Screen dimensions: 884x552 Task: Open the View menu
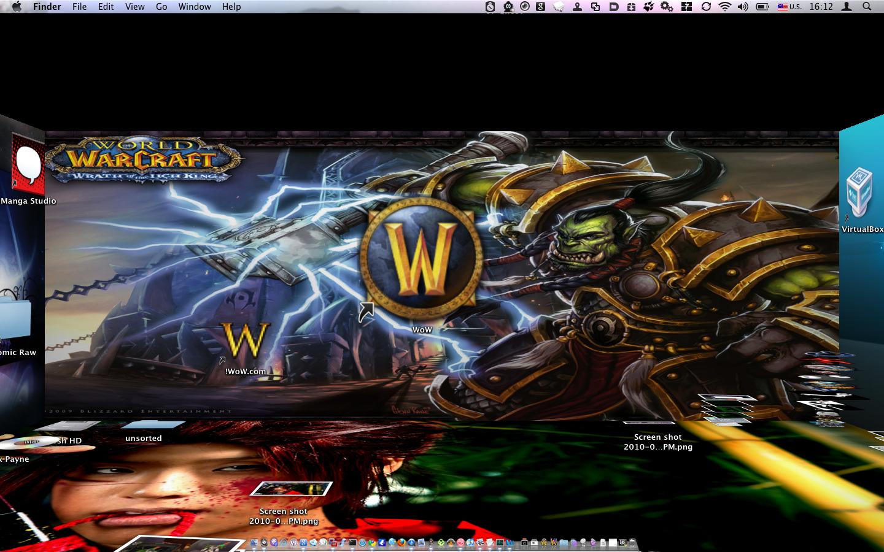pos(134,7)
